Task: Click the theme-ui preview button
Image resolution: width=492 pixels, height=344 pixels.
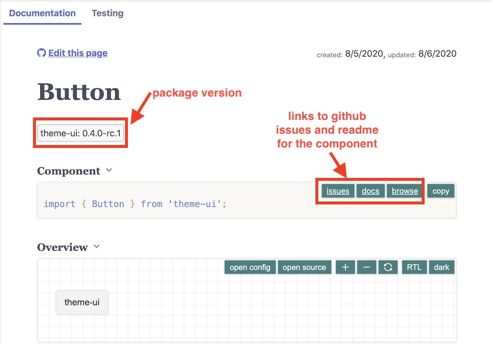Action: click(x=82, y=302)
